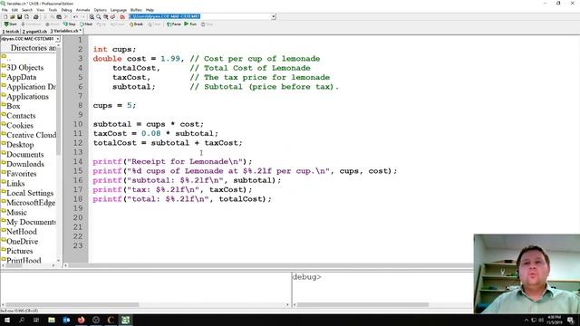The image size is (580, 326).
Task: Click the 'Receipt for Lemonade' printf line
Action: [172, 161]
